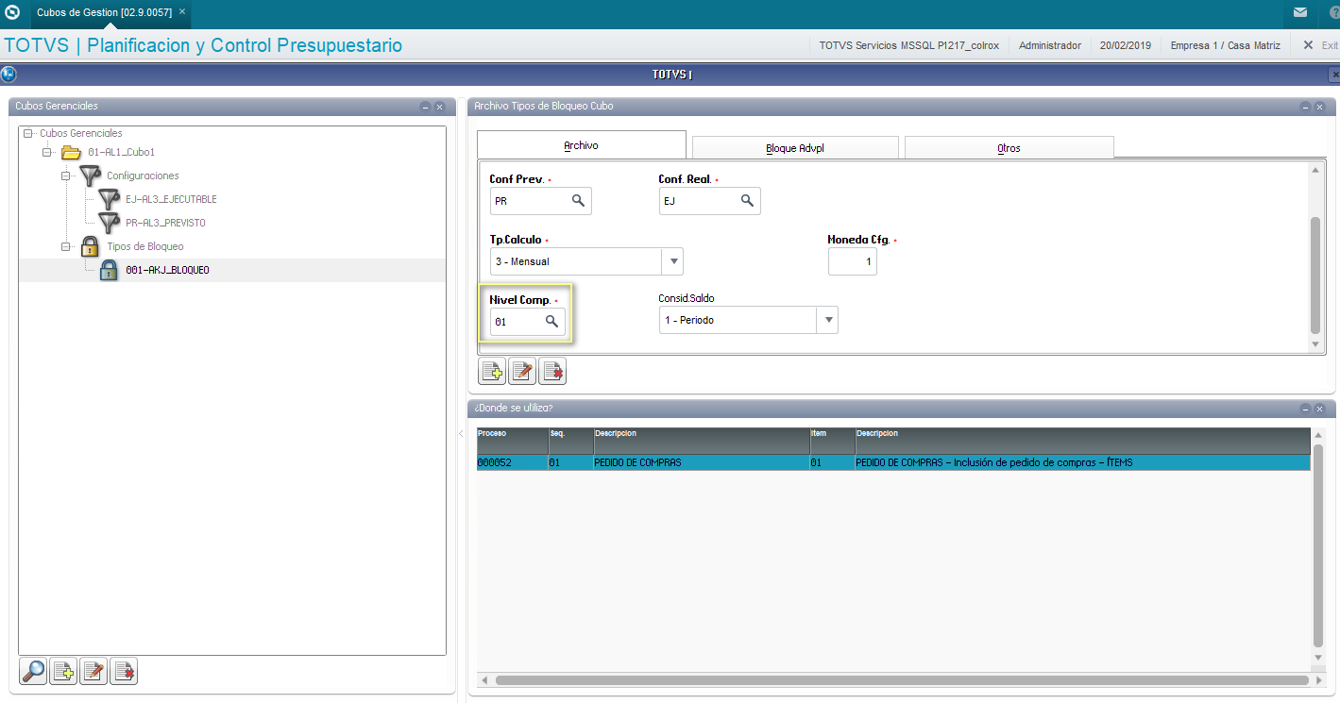The image size is (1340, 703).
Task: Select the Tipos de Bloqueo node label
Action: point(145,246)
